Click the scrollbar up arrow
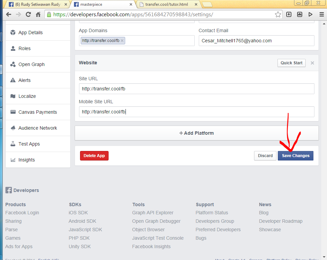The height and width of the screenshot is (260, 327). [325, 23]
